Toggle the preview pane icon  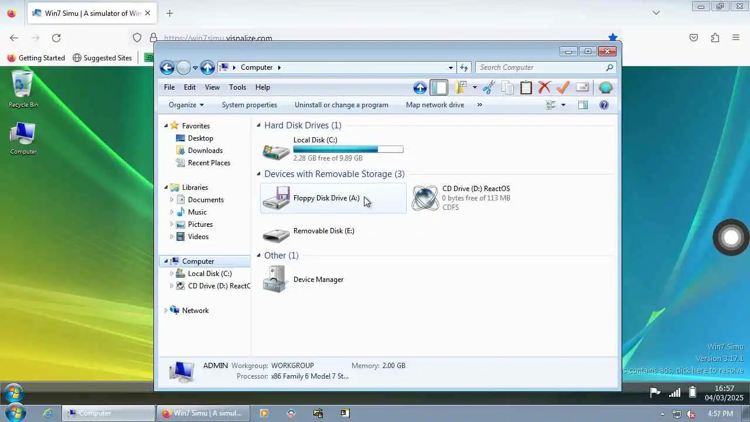582,105
